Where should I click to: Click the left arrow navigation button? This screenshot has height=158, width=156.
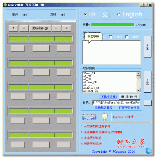click(x=56, y=28)
